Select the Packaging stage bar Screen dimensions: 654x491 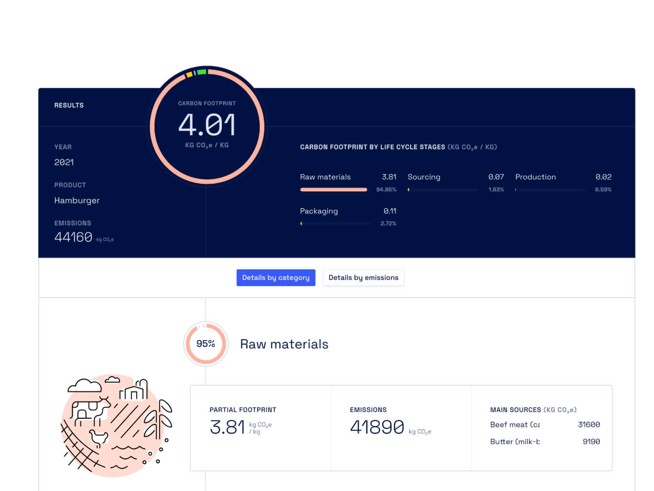(x=335, y=223)
